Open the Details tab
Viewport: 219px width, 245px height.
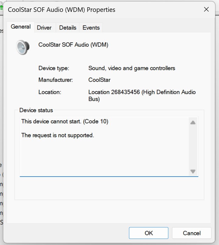tap(67, 28)
